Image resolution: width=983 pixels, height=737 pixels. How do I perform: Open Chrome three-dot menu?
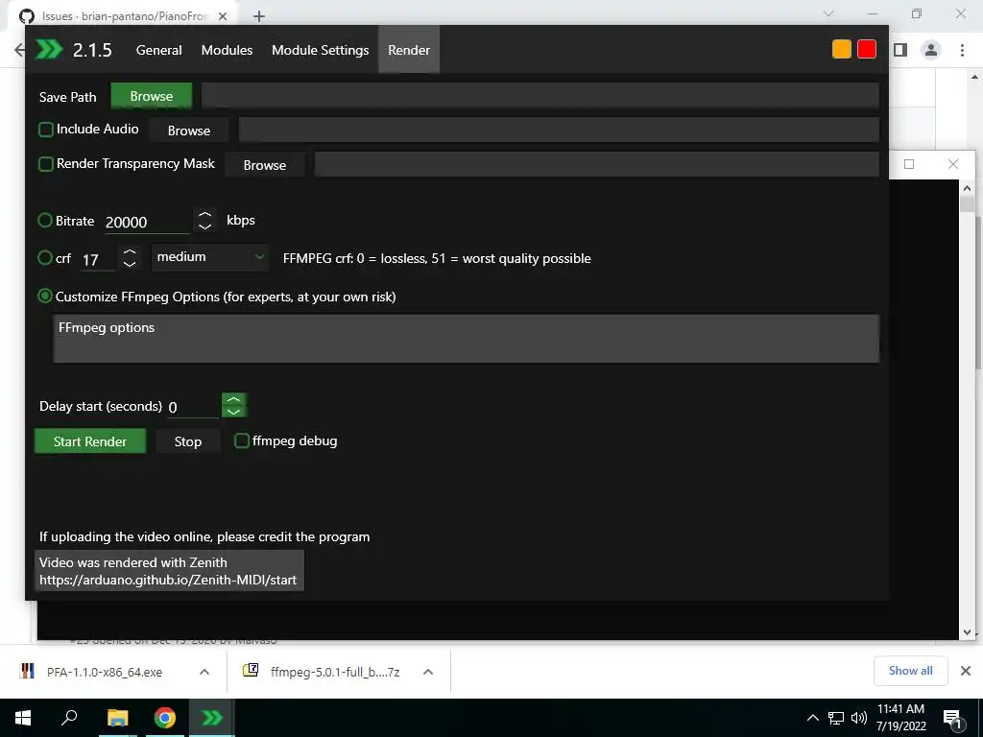pyautogui.click(x=962, y=50)
